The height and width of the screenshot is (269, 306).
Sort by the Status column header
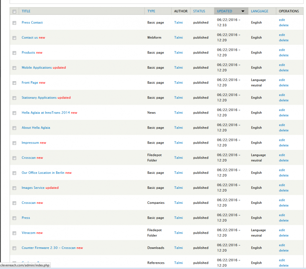[199, 11]
